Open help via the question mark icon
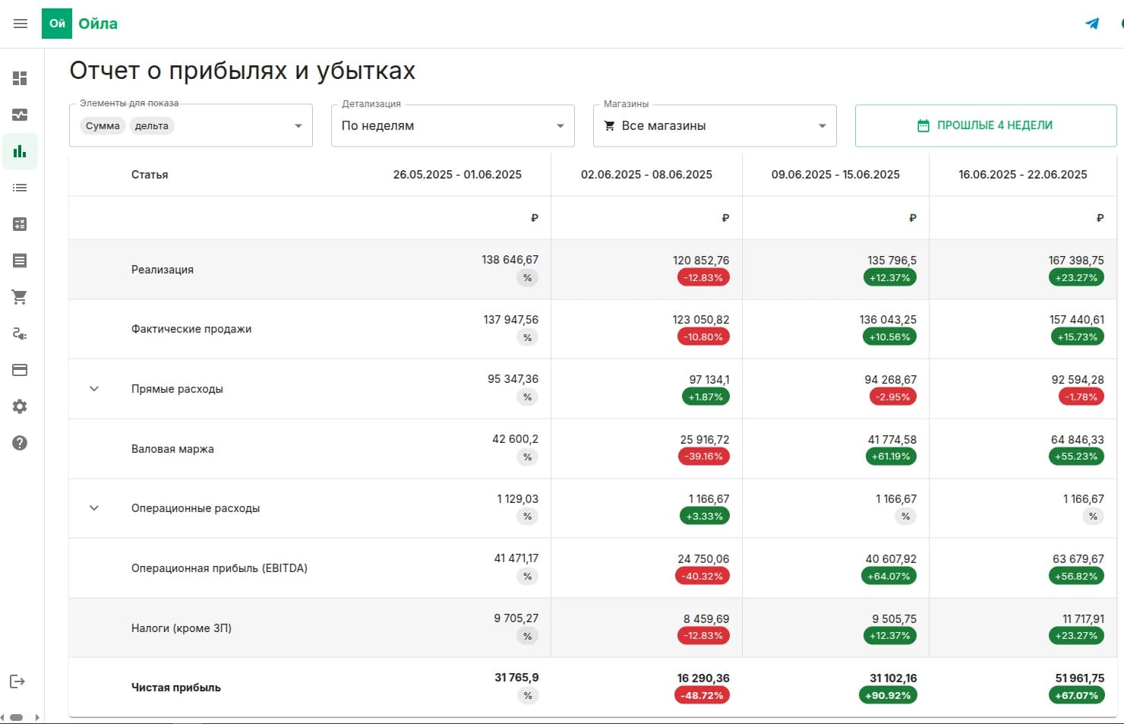The width and height of the screenshot is (1124, 724). point(20,443)
